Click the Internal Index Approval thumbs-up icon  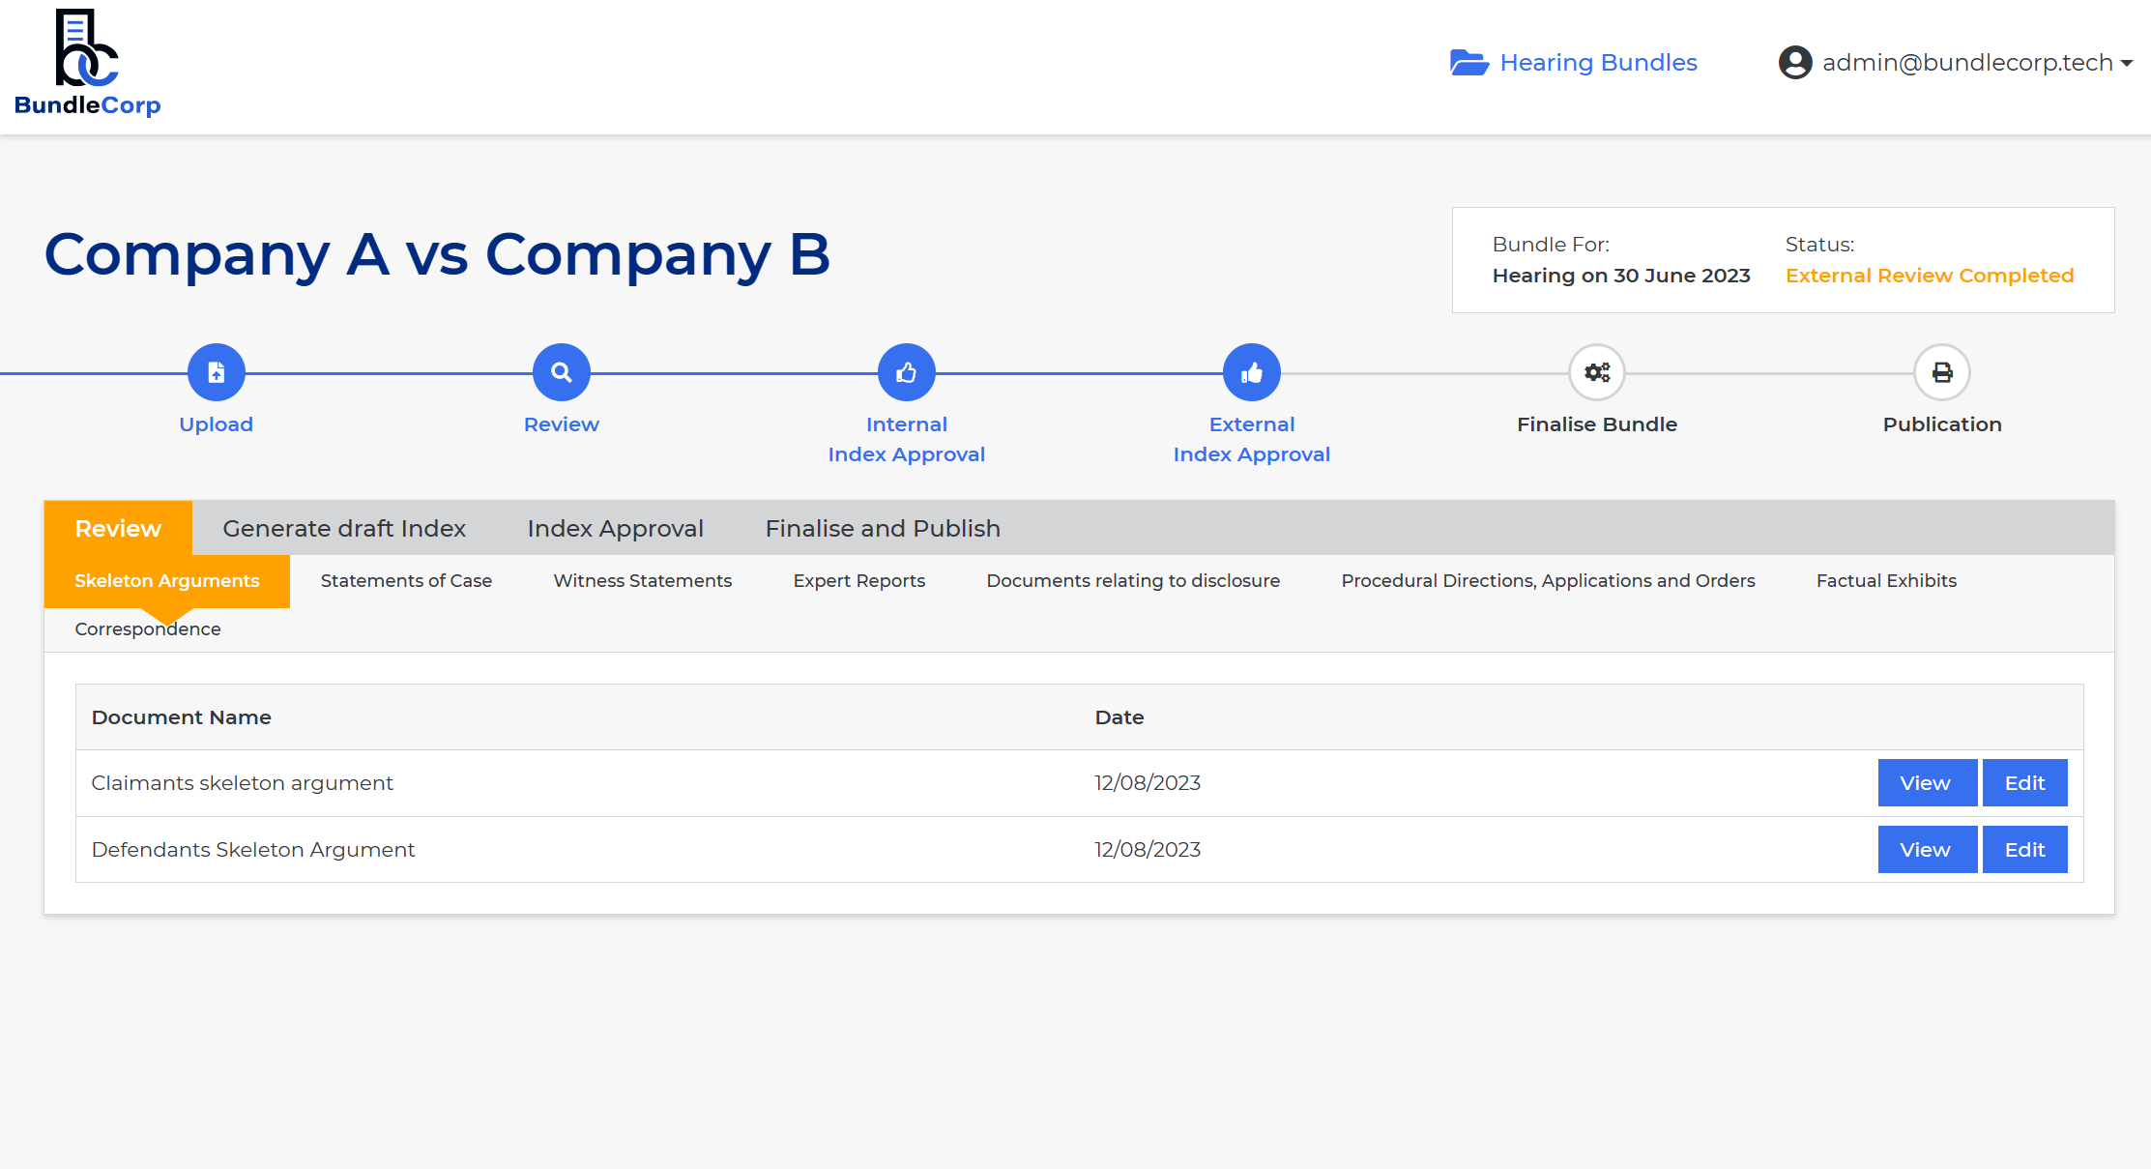click(906, 372)
